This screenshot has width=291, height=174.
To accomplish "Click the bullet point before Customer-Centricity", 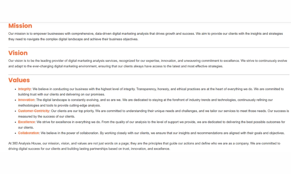I will (16, 111).
